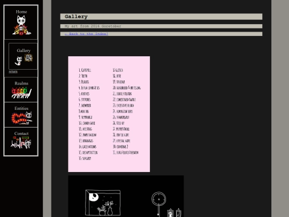The image size is (289, 217).
Task: Click the 'Gallery' page heading
Action: pyautogui.click(x=76, y=17)
